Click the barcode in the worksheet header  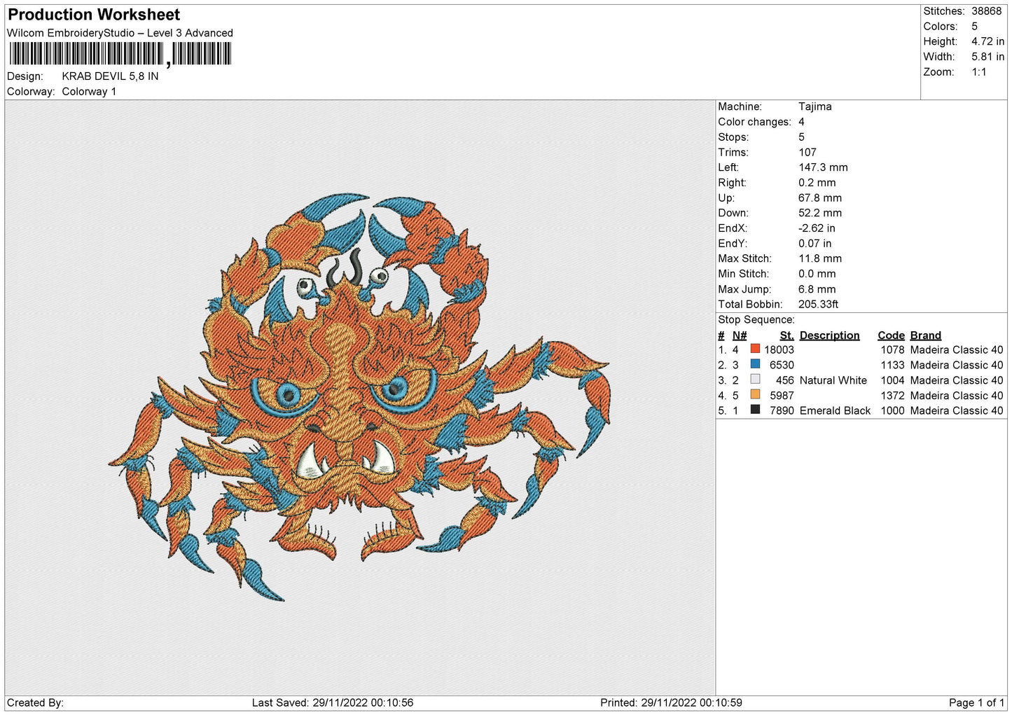120,54
